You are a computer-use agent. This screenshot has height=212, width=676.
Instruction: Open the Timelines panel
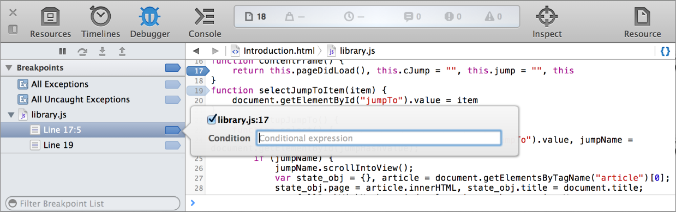click(100, 22)
